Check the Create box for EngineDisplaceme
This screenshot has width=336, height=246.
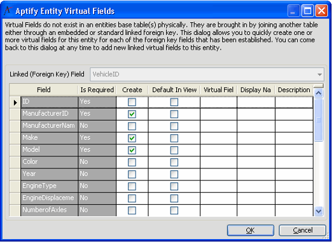pyautogui.click(x=132, y=198)
